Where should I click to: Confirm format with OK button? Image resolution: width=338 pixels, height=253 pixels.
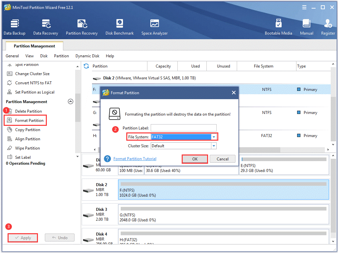[x=195, y=159]
